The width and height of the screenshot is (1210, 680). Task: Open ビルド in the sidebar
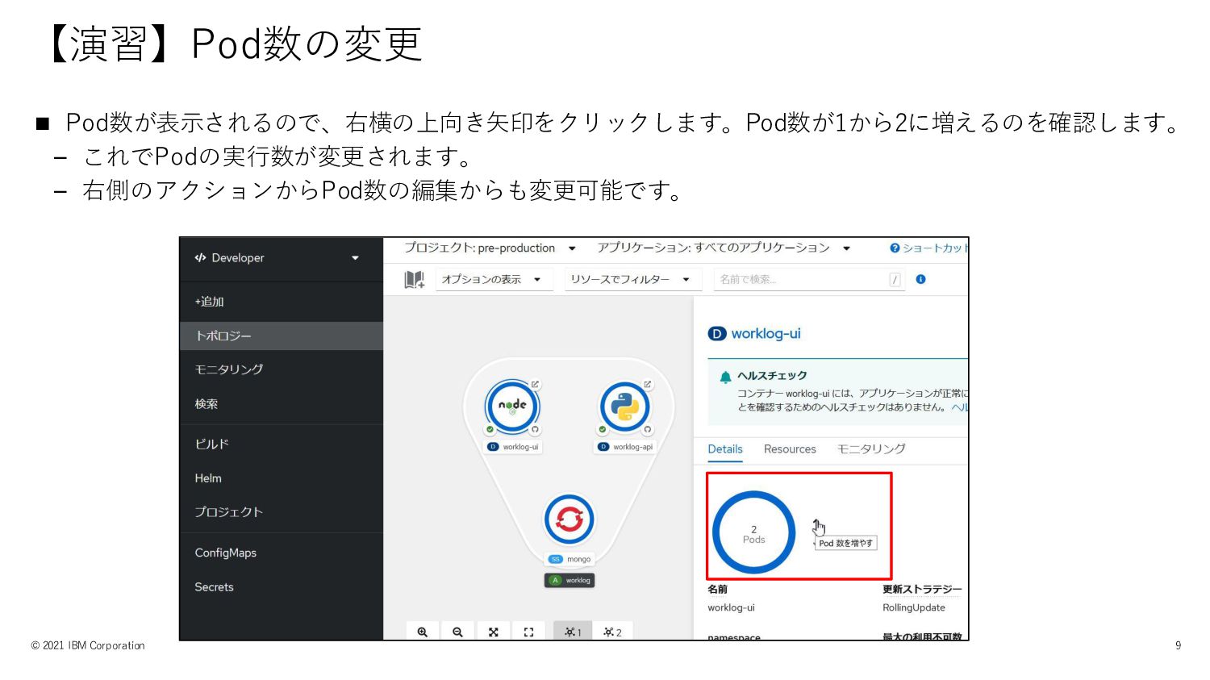pos(211,444)
